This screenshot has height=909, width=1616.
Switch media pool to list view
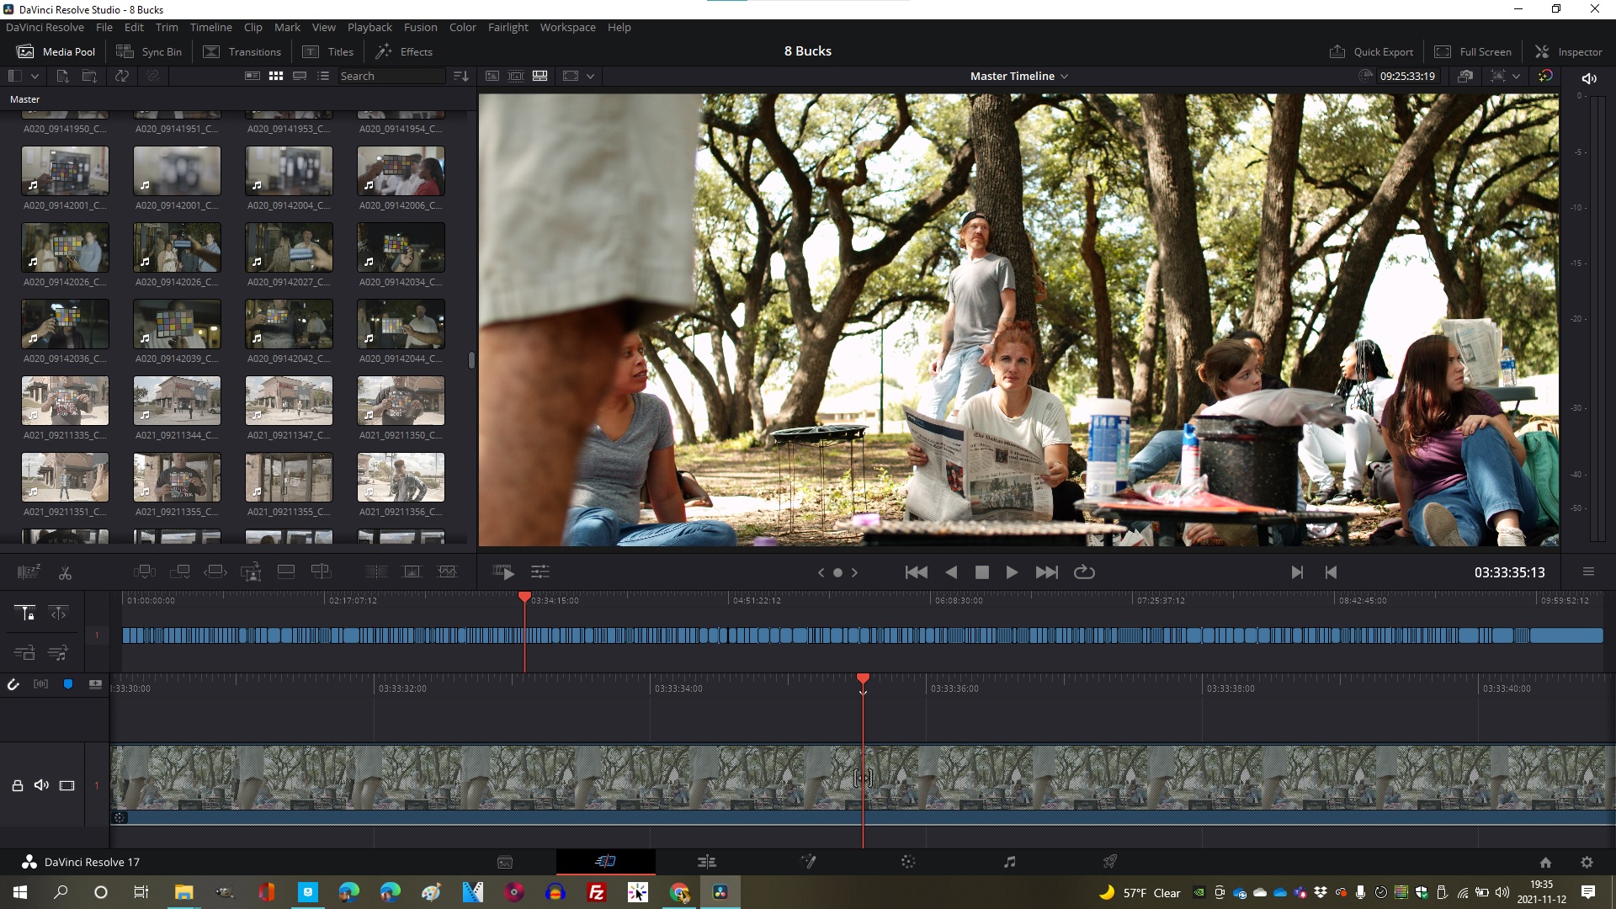coord(323,76)
